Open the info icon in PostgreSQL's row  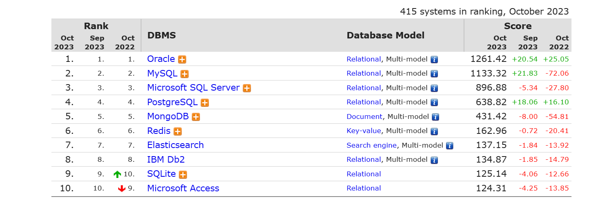(434, 103)
